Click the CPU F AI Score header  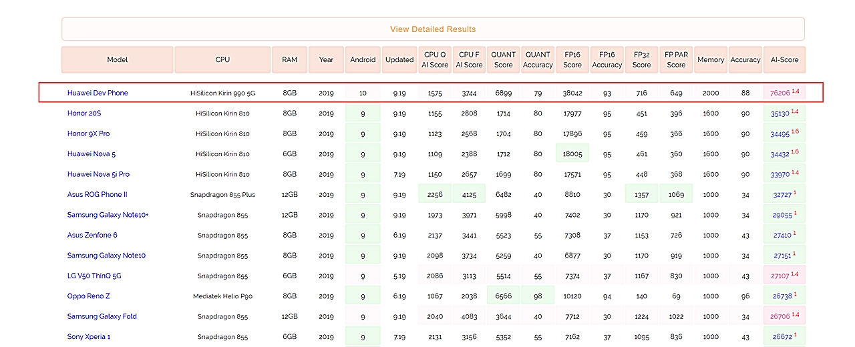click(469, 59)
